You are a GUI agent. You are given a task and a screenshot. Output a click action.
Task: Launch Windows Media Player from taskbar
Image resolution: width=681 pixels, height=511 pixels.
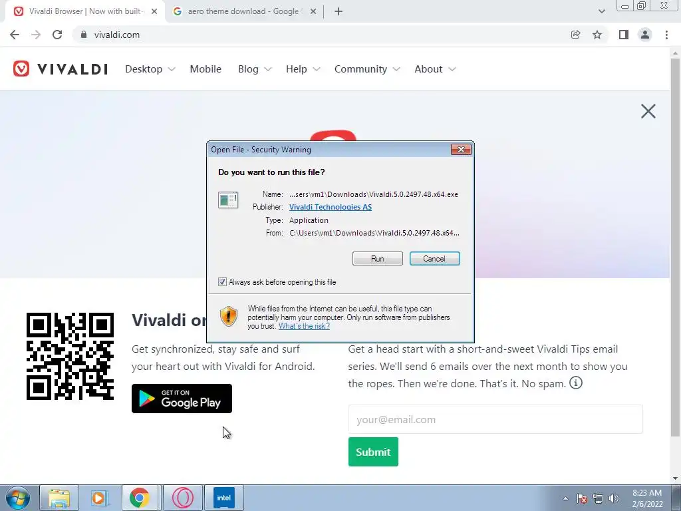(x=99, y=498)
